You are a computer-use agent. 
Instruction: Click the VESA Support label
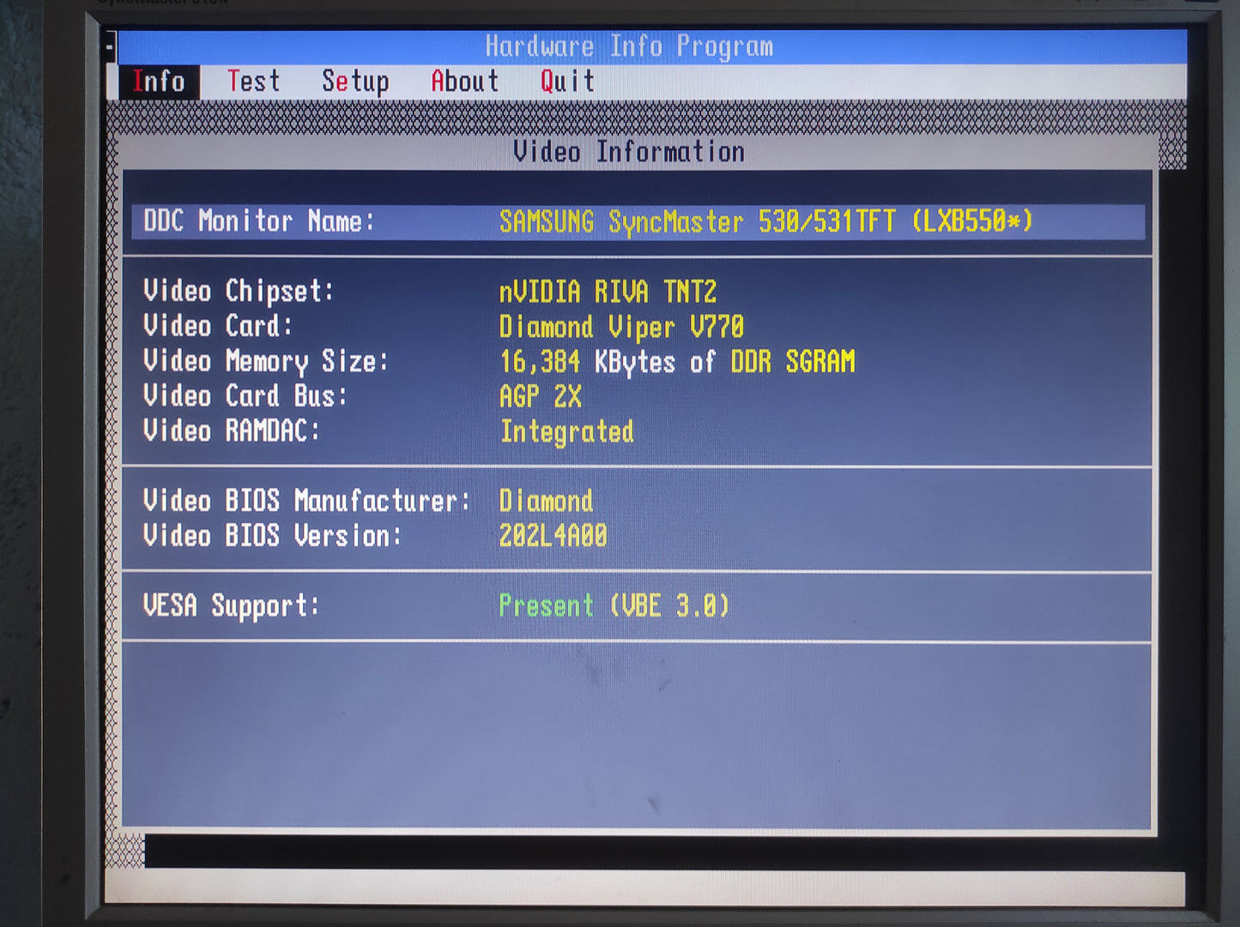click(231, 606)
